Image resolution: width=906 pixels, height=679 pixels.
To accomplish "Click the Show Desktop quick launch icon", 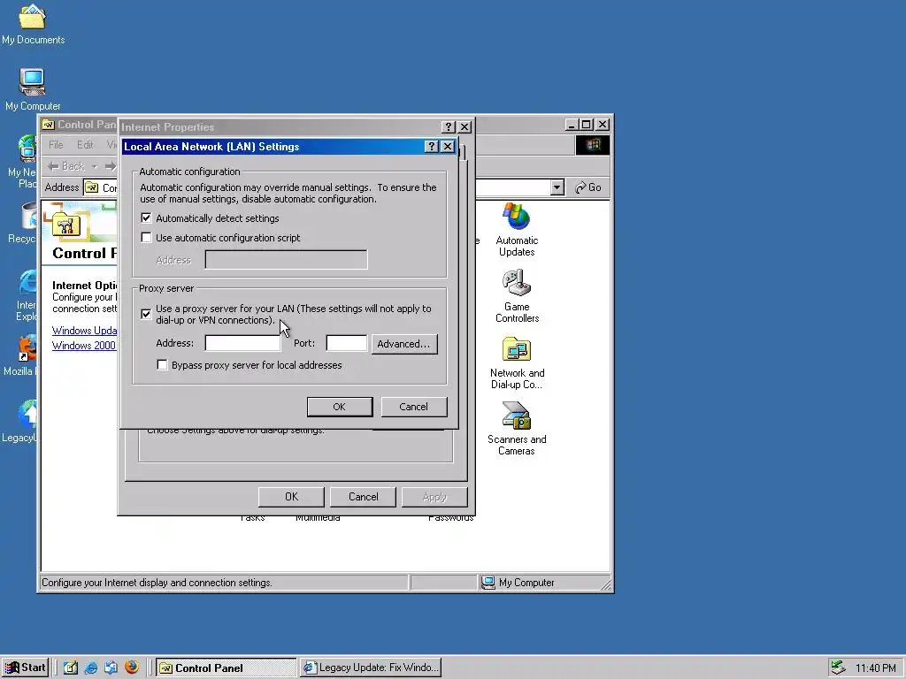I will pos(71,668).
